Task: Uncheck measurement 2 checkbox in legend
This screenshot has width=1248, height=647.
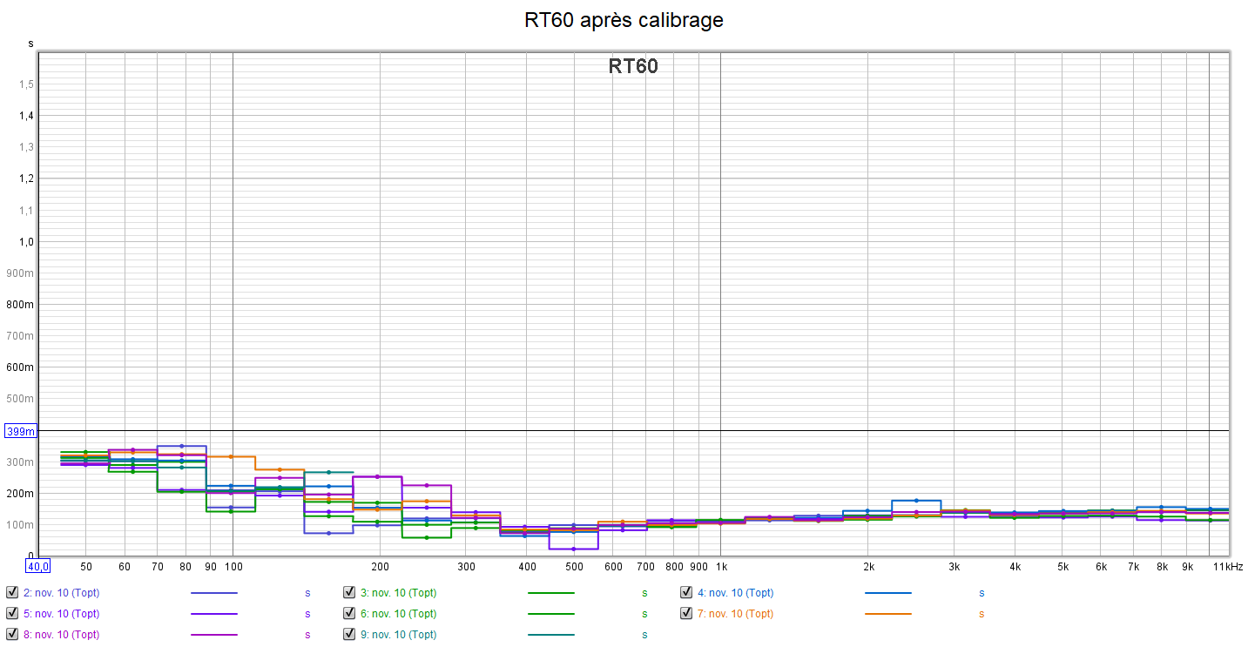Action: [12, 593]
